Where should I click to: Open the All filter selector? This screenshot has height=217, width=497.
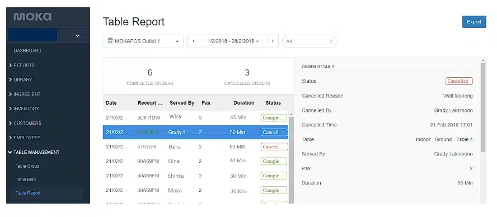tap(309, 41)
